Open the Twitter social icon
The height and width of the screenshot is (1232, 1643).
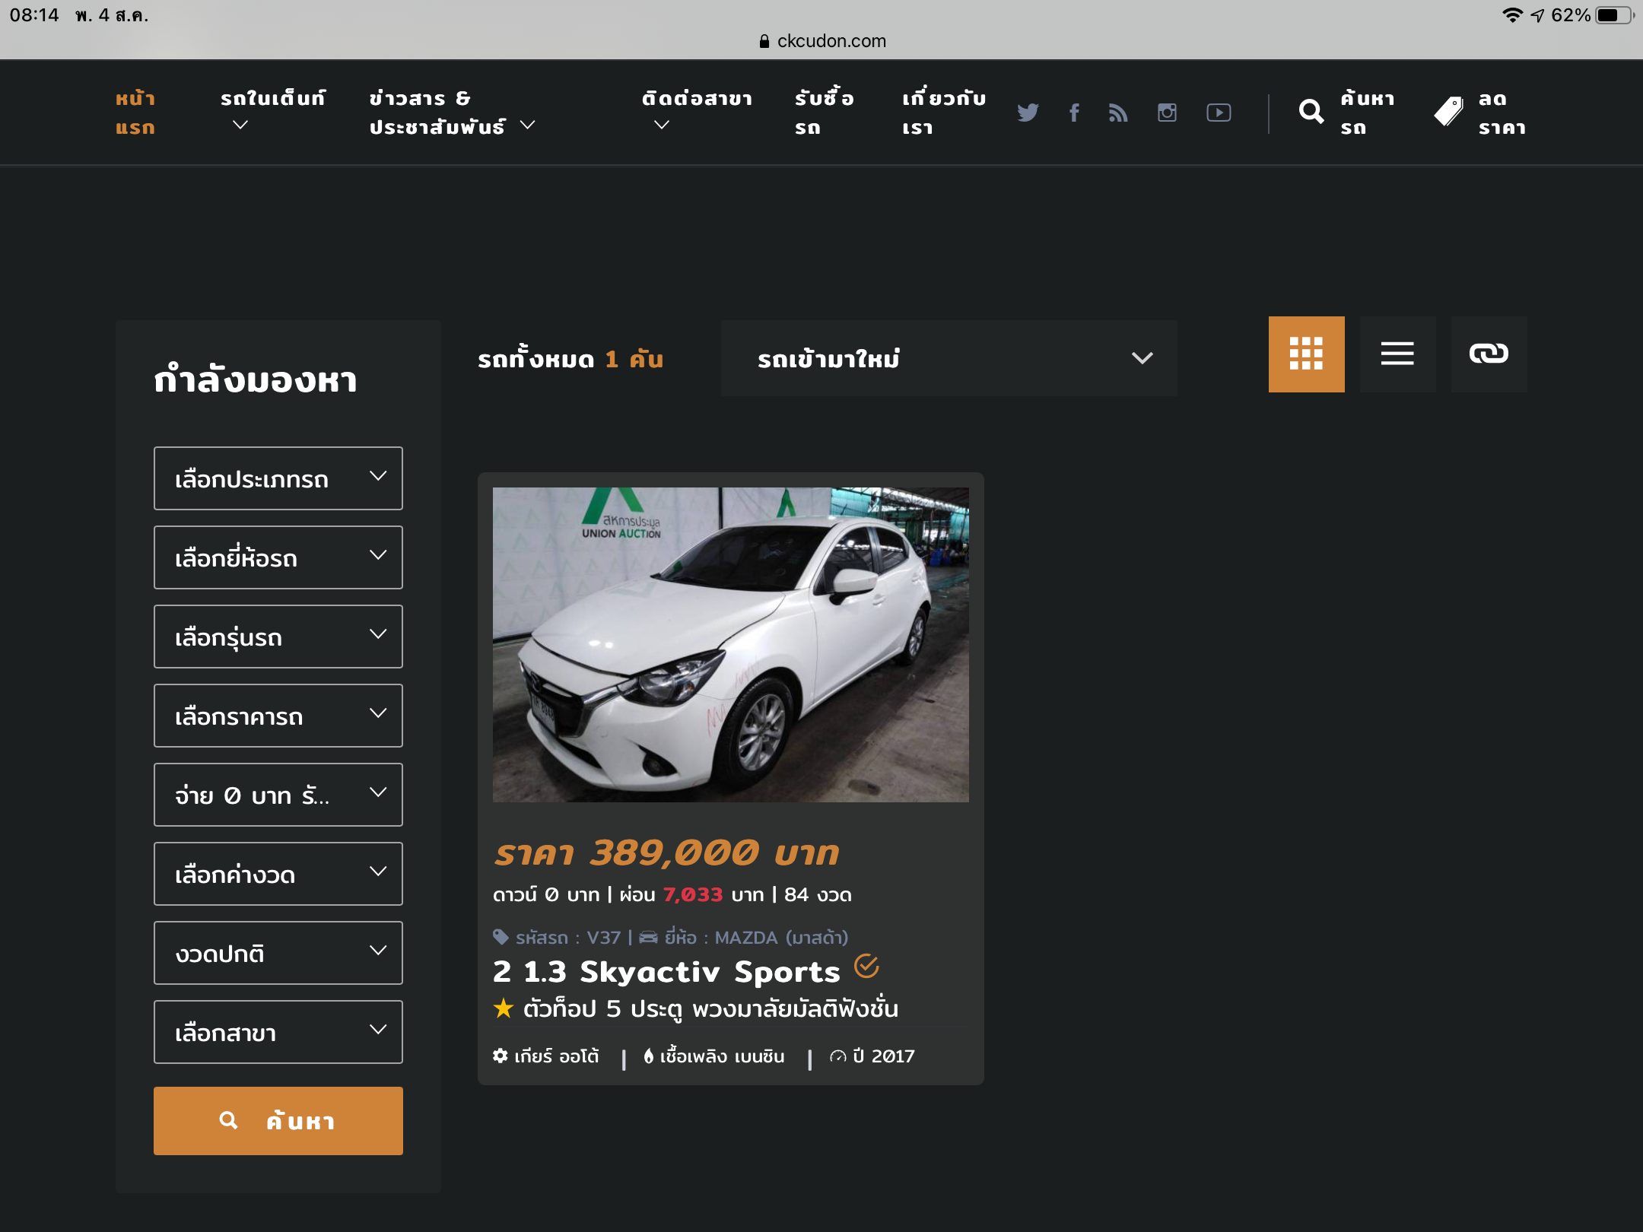tap(1028, 113)
